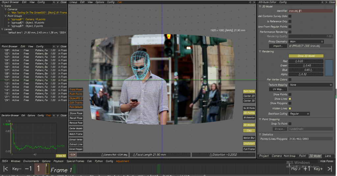Adjust Red color slider
The height and width of the screenshot is (176, 337).
pos(306,61)
